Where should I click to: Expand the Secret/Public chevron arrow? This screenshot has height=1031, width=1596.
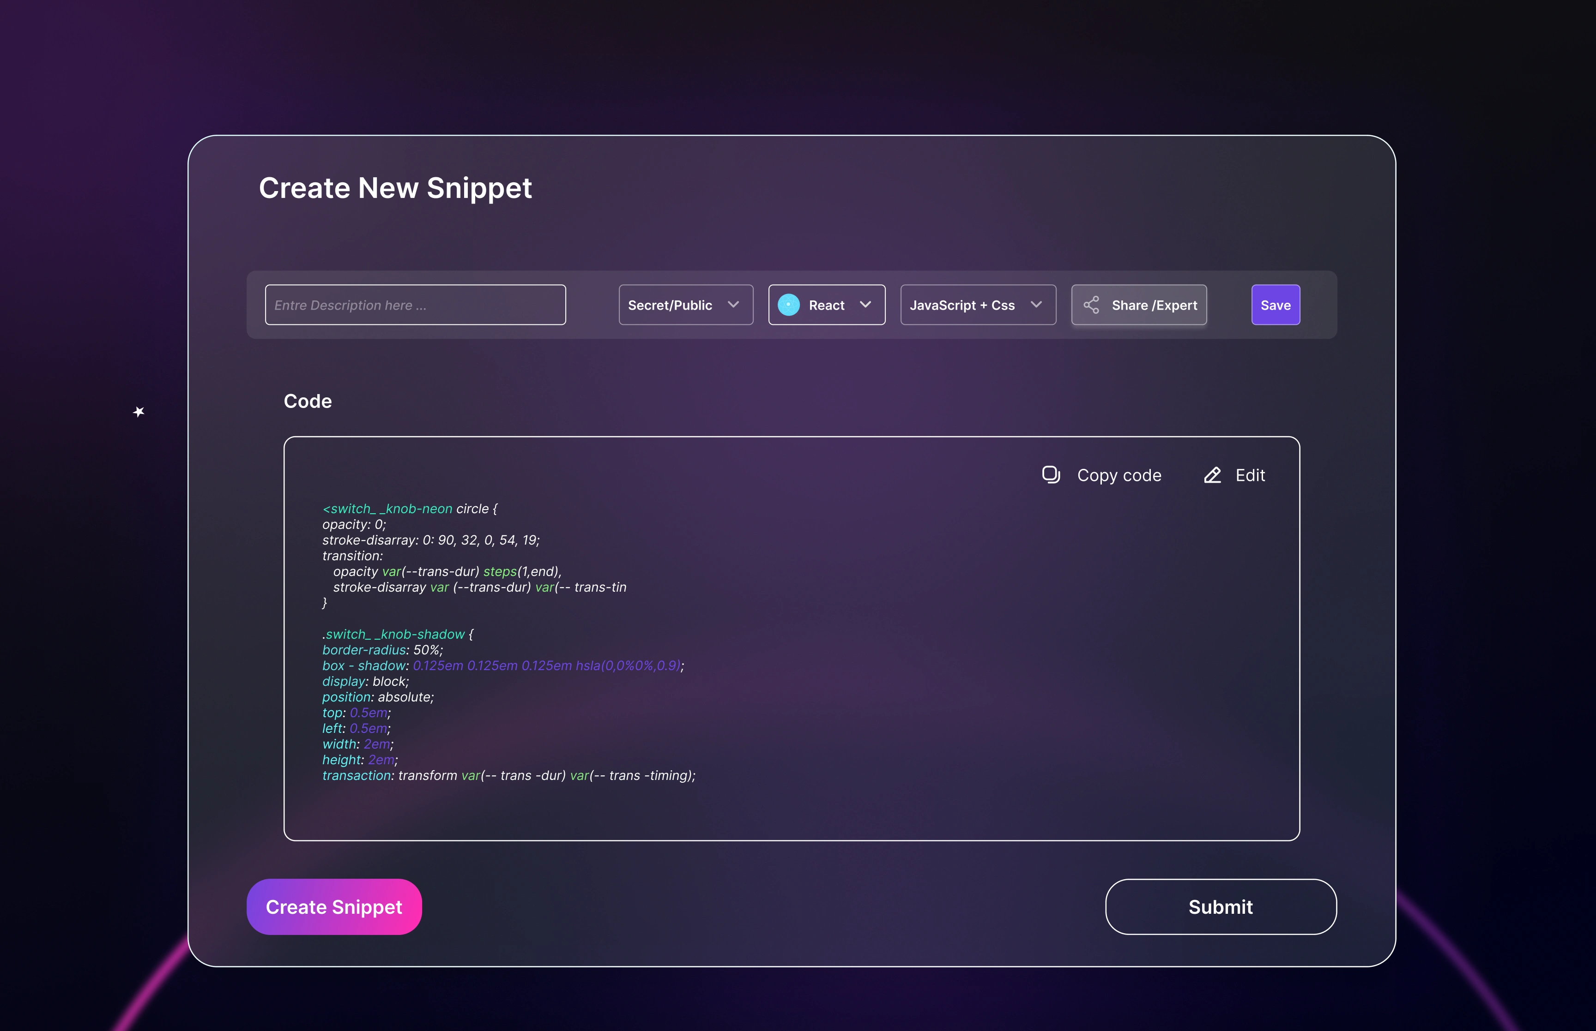click(x=733, y=305)
